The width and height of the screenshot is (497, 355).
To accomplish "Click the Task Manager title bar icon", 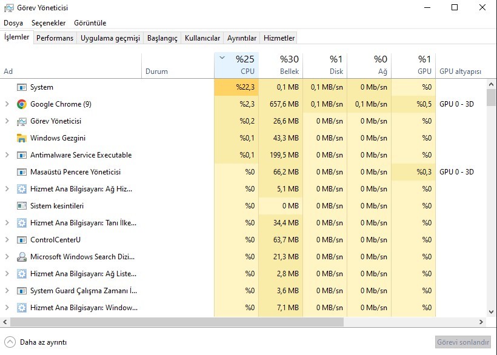I will [9, 8].
